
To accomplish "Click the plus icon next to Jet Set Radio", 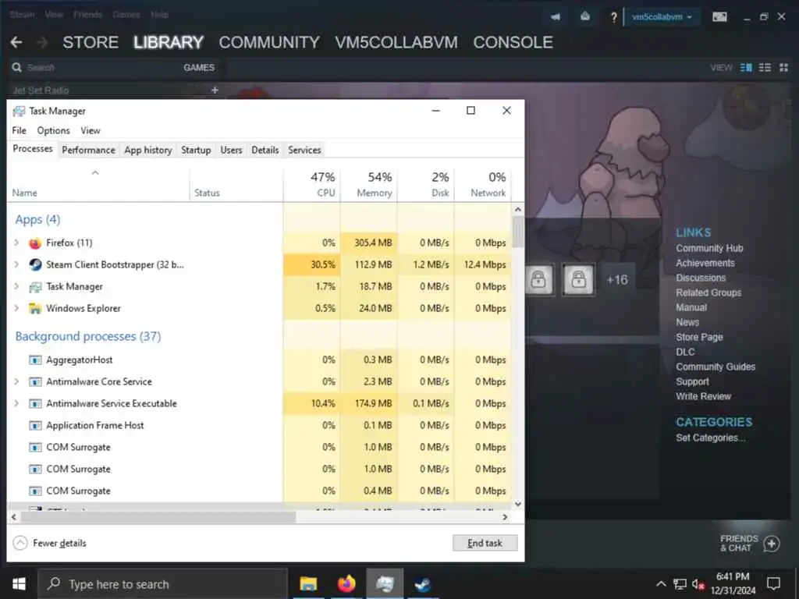I will (x=215, y=90).
